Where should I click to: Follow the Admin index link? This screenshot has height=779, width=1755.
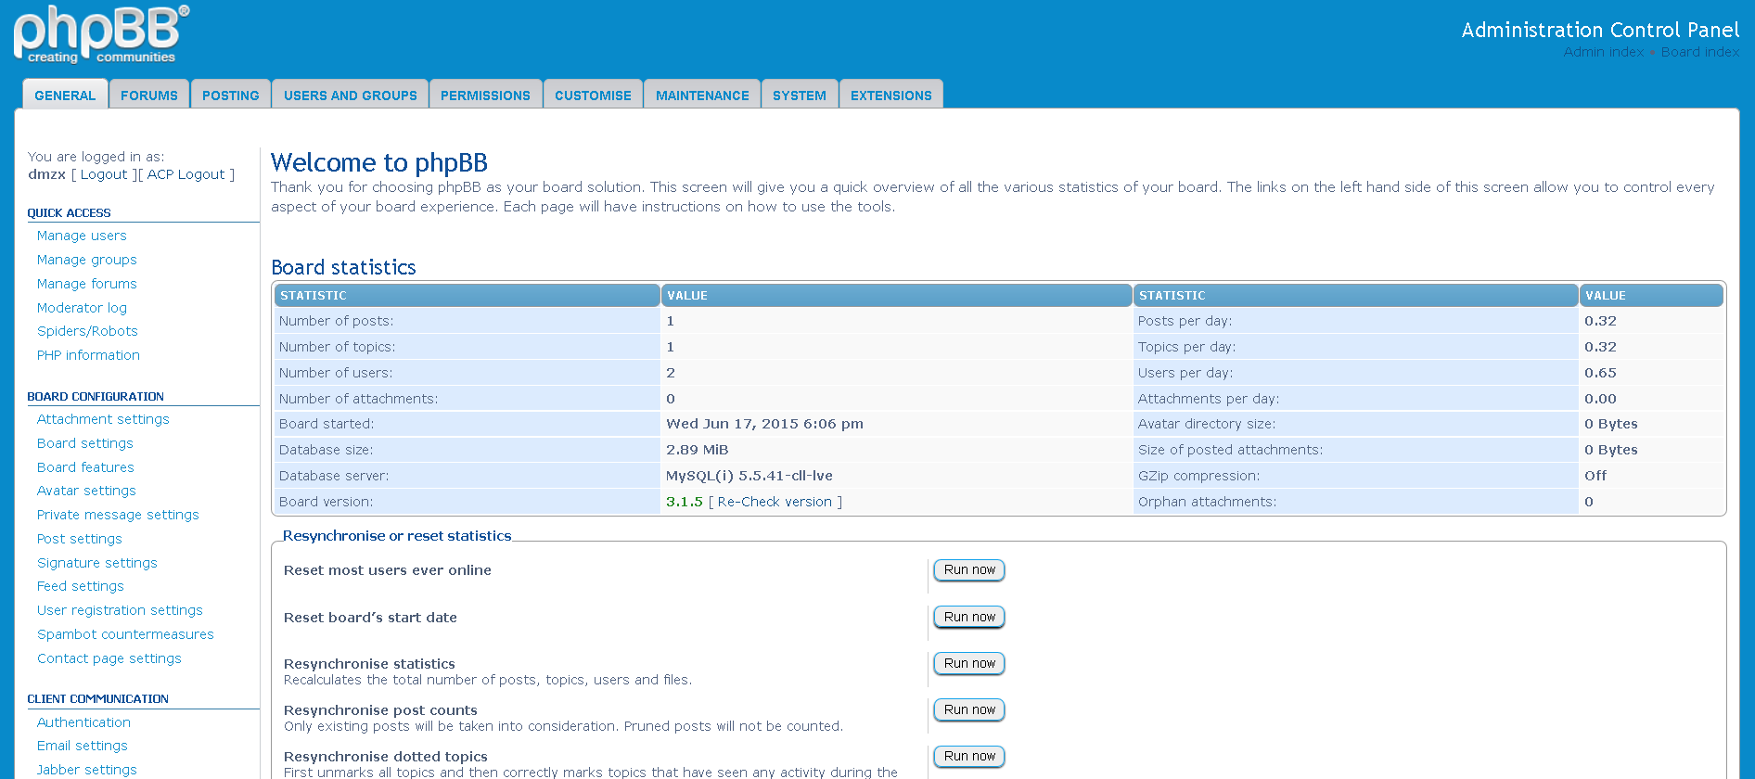(1603, 52)
